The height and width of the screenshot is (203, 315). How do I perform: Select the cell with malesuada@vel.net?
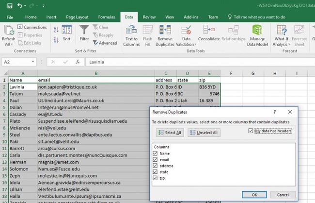pos(96,94)
